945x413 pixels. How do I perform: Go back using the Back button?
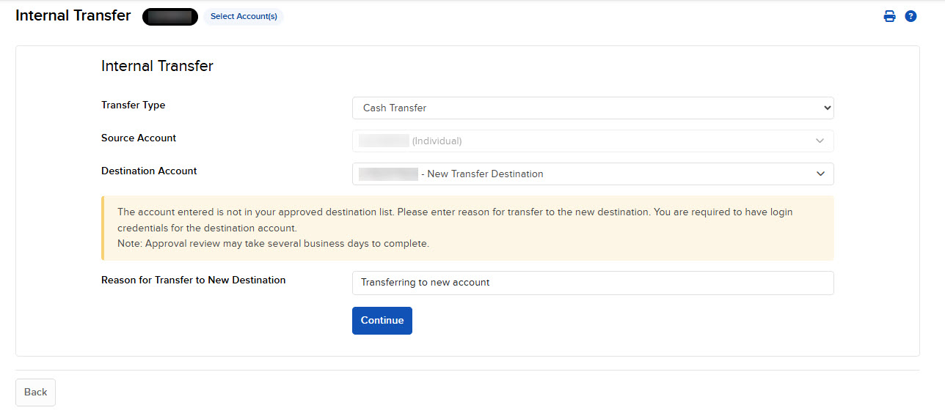35,392
